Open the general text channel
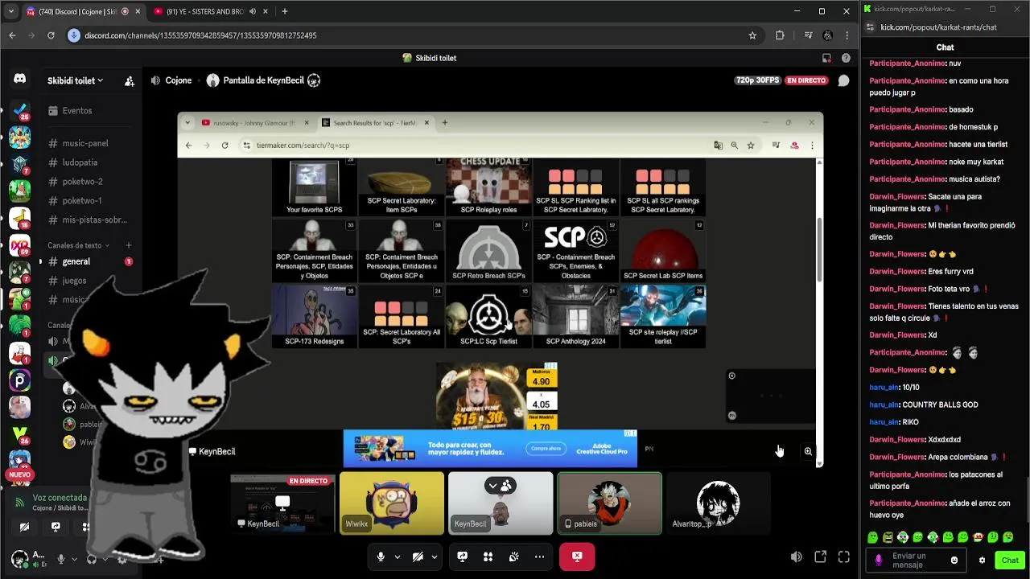Image resolution: width=1030 pixels, height=579 pixels. point(90,261)
